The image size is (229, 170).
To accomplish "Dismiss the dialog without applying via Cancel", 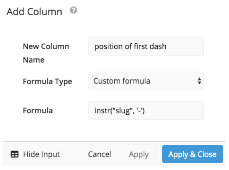I will (100, 154).
